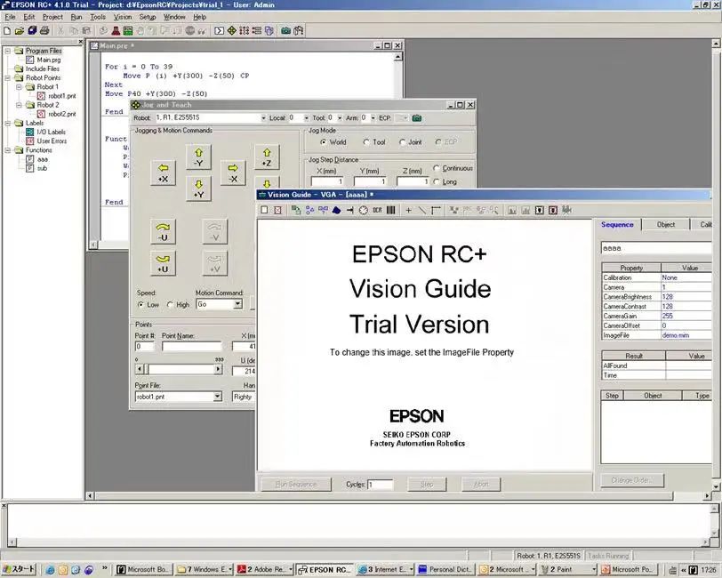Click the Step button in Vision Guide
The height and width of the screenshot is (578, 722).
(x=427, y=484)
